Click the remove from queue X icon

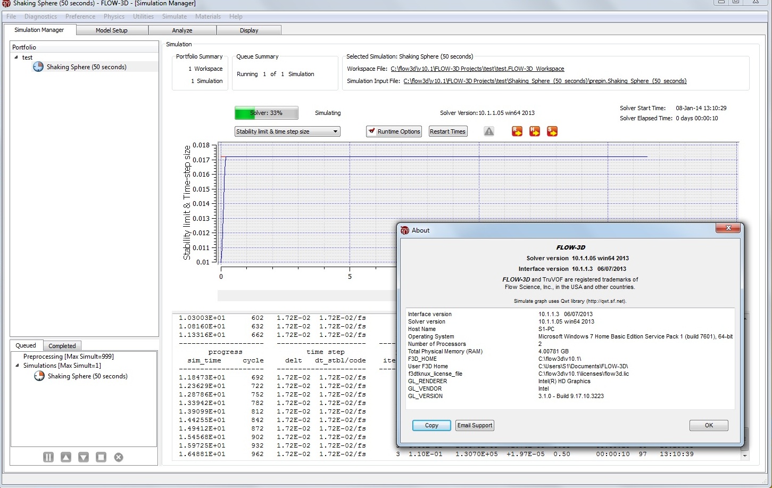point(119,457)
